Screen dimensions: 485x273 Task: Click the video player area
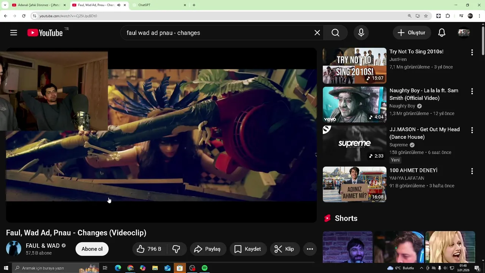point(161,135)
